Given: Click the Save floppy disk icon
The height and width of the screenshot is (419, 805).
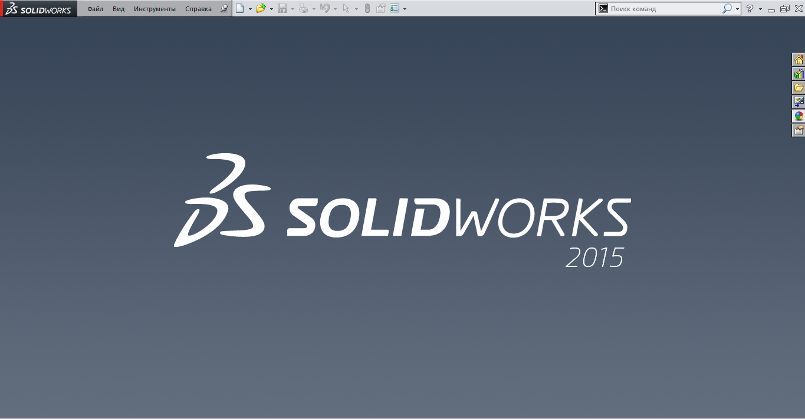Looking at the screenshot, I should pos(282,9).
